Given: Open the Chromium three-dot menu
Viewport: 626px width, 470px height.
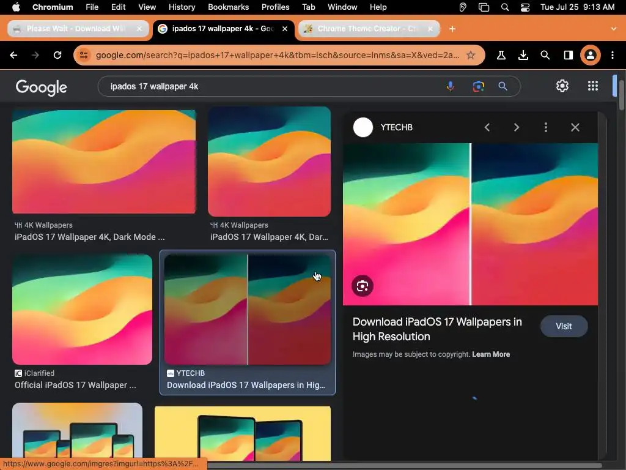Looking at the screenshot, I should click(x=613, y=55).
